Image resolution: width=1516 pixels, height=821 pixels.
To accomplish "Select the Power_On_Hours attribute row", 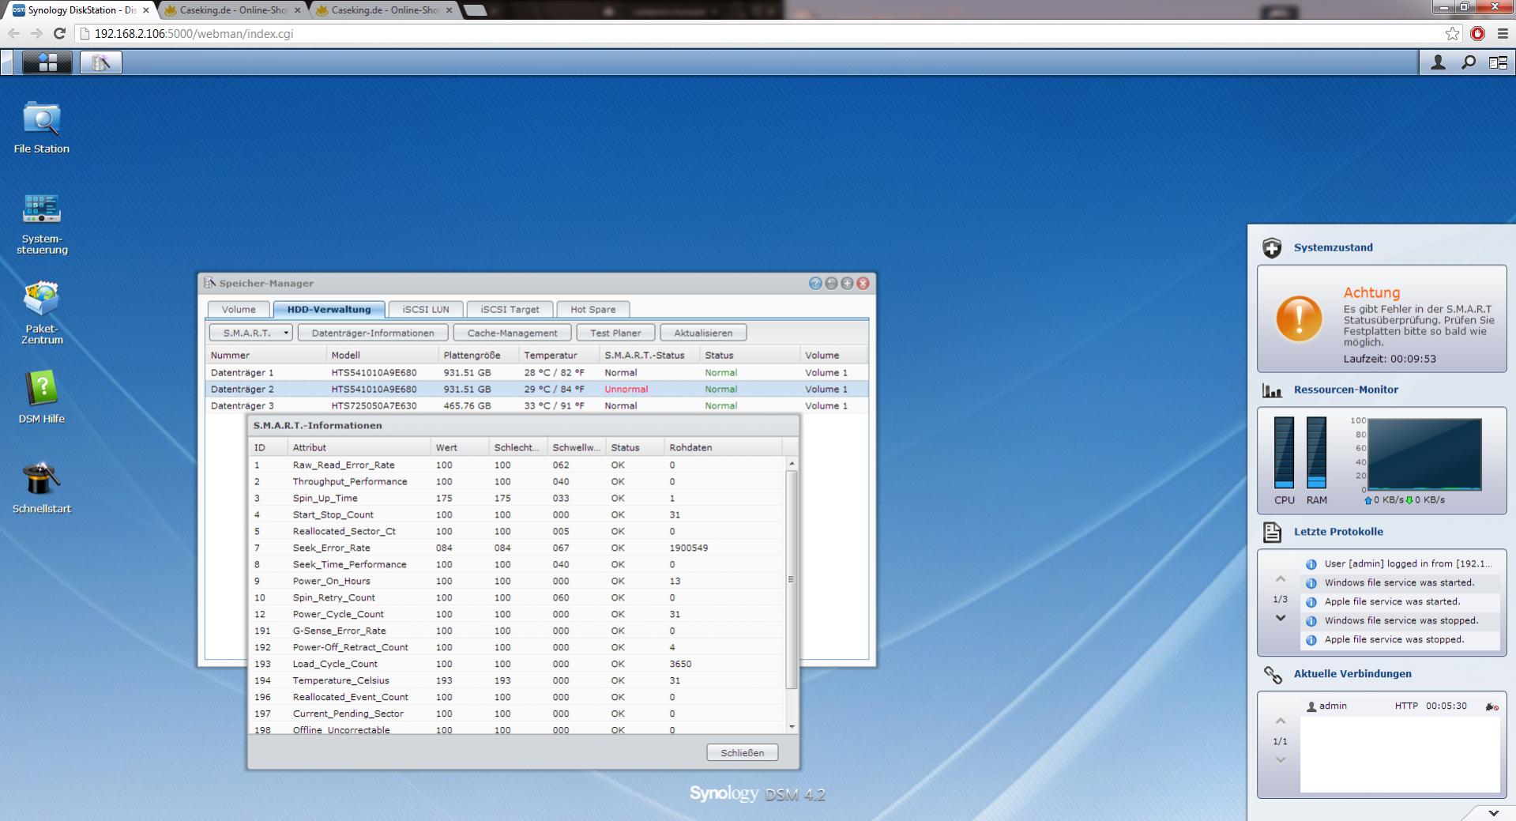I will (x=517, y=581).
